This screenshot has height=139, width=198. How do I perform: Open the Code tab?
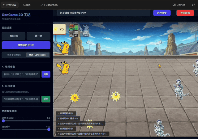(27, 5)
